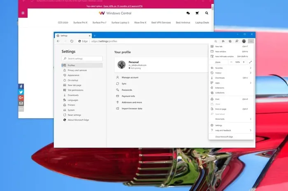
Task: Click the Search settings field
Action: click(x=82, y=58)
